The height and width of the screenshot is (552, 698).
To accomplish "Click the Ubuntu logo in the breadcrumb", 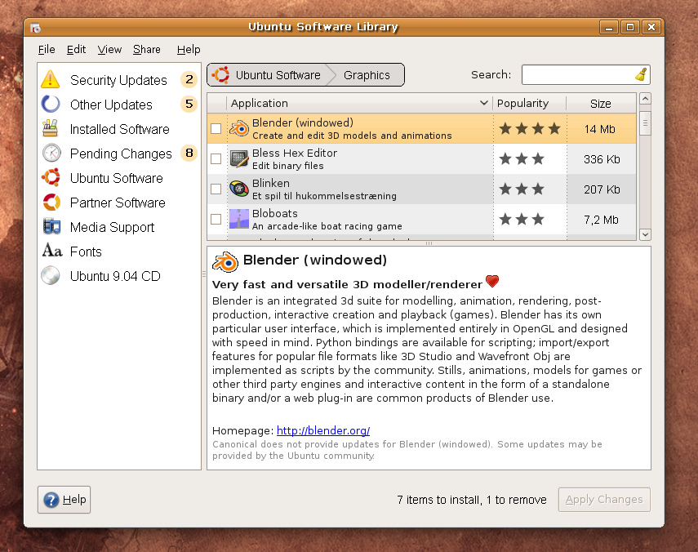I will point(220,75).
